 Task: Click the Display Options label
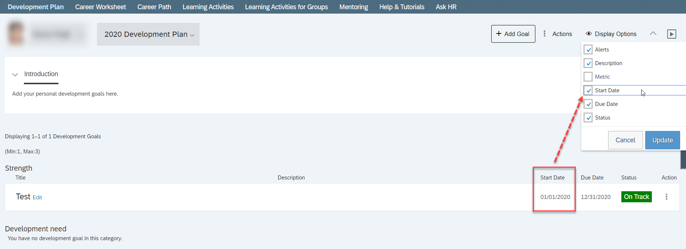(616, 34)
